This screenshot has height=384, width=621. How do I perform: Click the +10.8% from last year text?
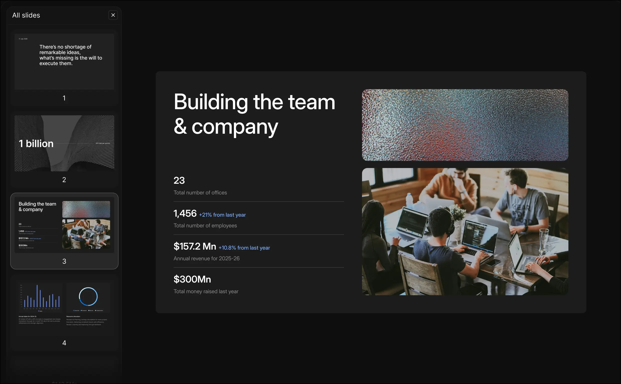point(244,248)
